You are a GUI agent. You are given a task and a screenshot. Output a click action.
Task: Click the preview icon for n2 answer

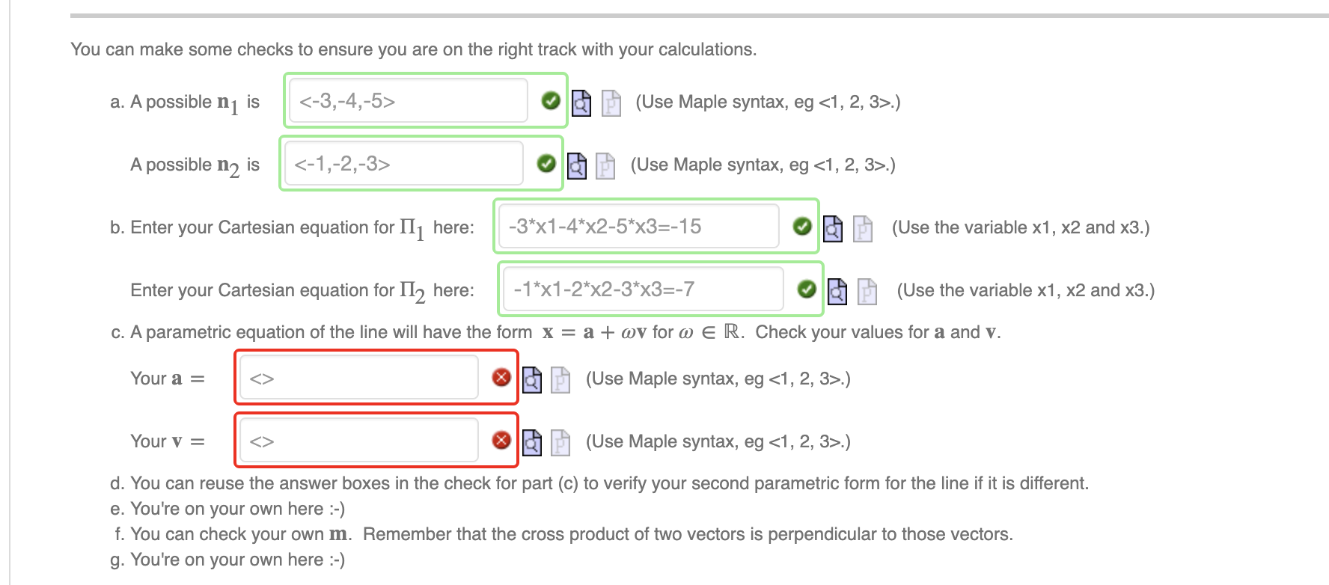coord(577,165)
